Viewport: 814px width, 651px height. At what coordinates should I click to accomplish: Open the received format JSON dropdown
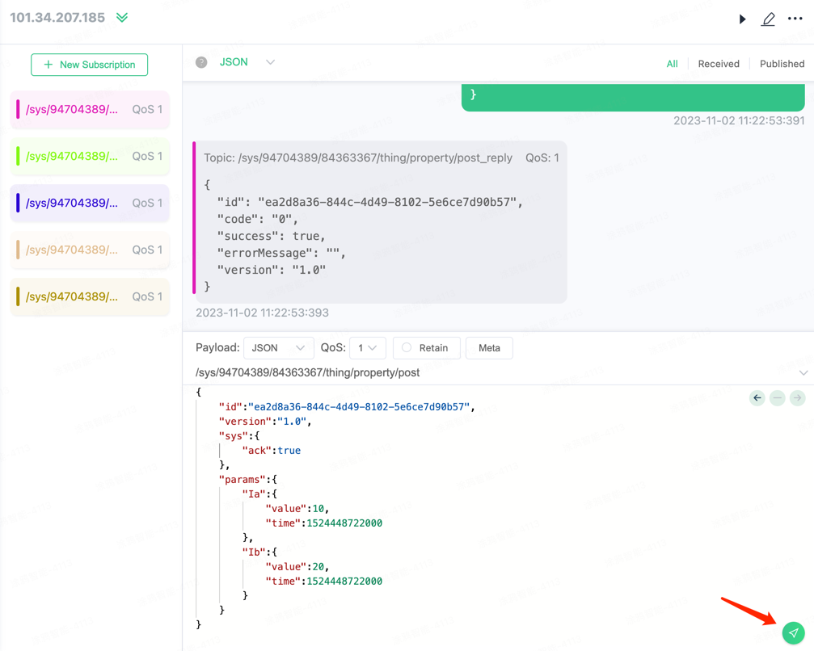(x=247, y=62)
